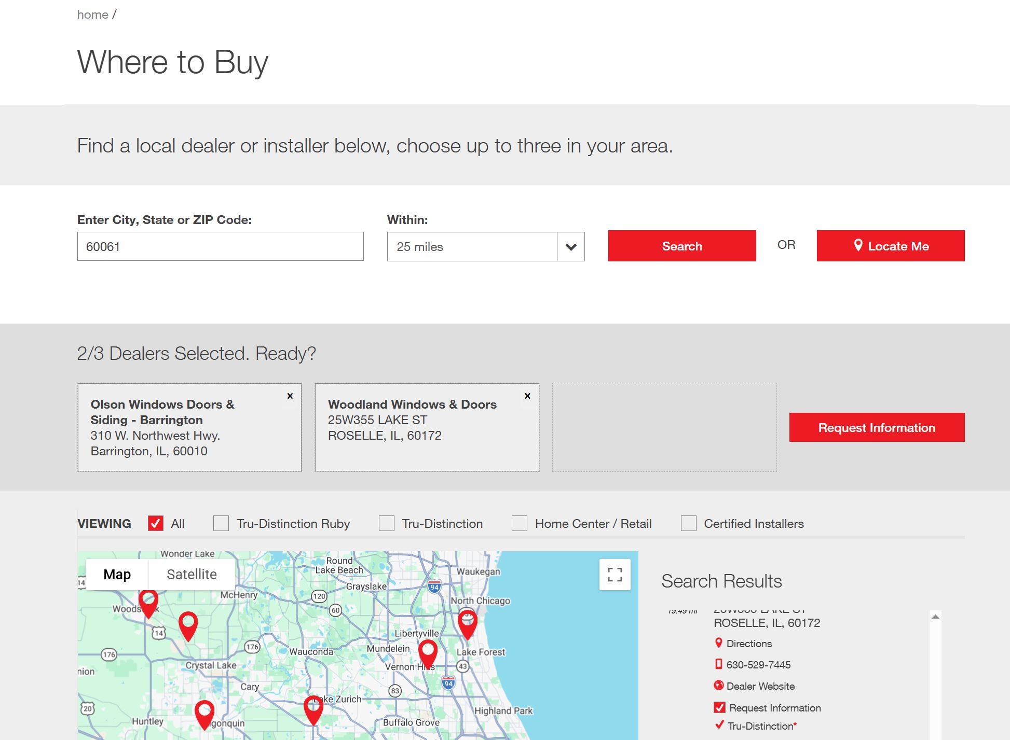Viewport: 1010px width, 740px height.
Task: Click the phone icon next to 630-529-7445
Action: 718,664
